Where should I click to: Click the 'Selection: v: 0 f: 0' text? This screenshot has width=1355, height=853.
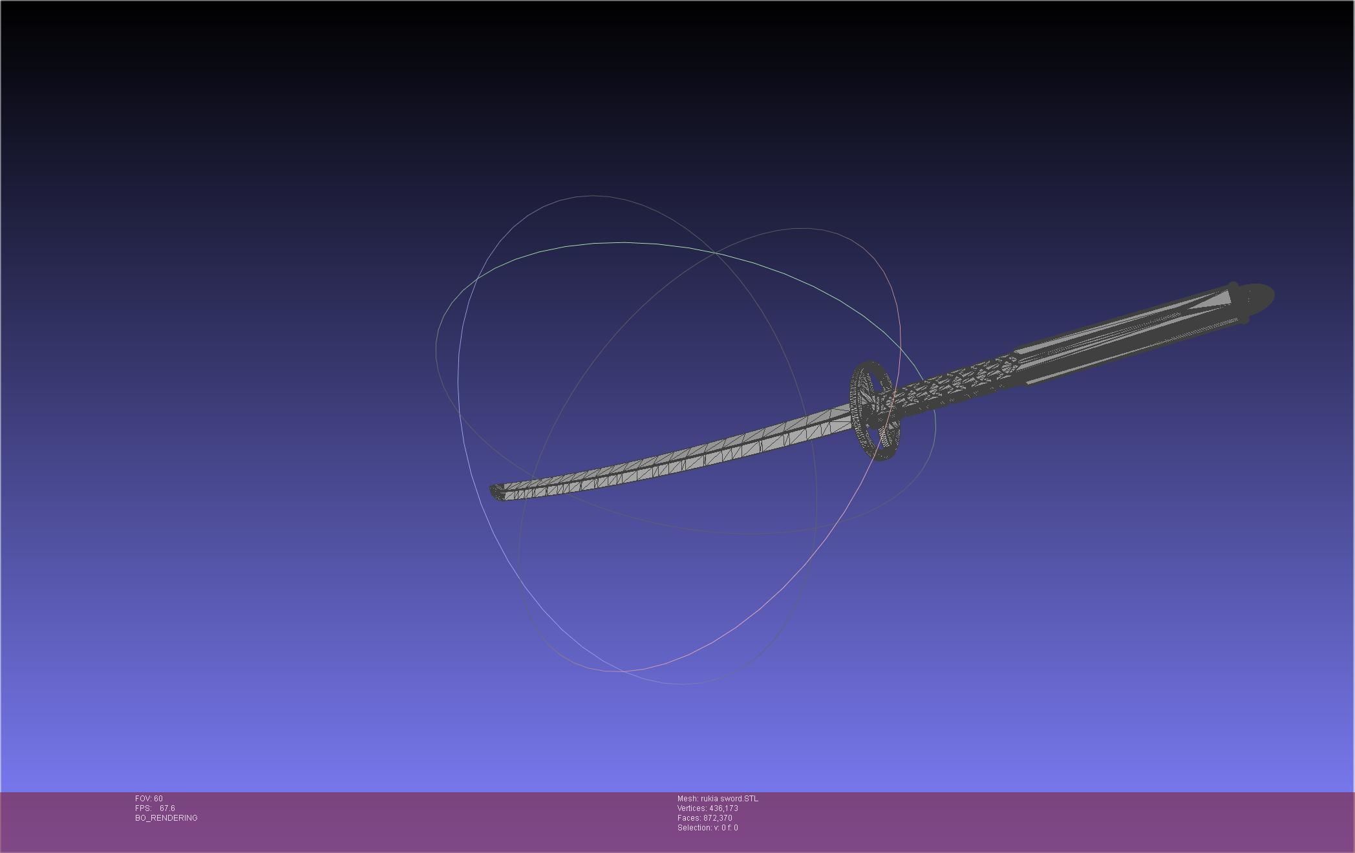pyautogui.click(x=707, y=828)
